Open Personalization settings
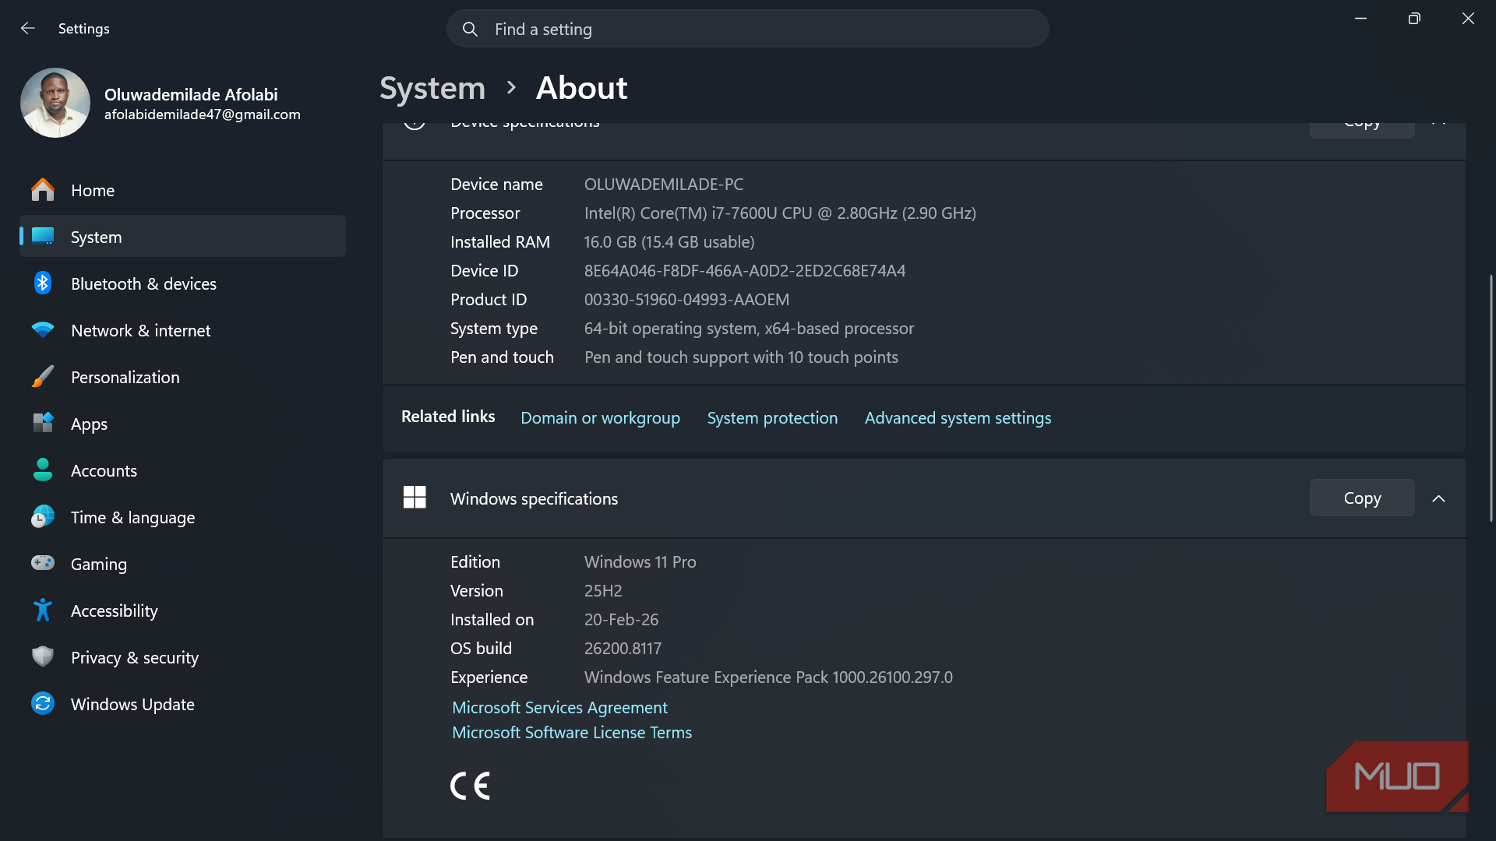This screenshot has width=1496, height=841. pyautogui.click(x=182, y=377)
